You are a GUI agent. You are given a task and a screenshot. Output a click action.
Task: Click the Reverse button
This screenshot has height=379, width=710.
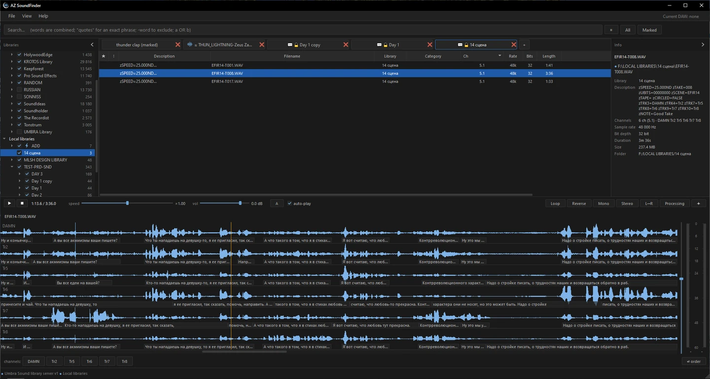tap(579, 203)
